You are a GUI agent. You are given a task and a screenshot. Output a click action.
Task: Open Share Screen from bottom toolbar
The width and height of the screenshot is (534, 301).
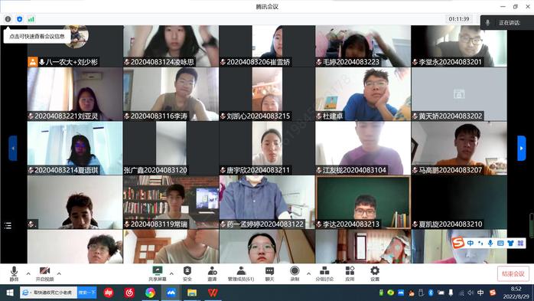[x=158, y=273]
